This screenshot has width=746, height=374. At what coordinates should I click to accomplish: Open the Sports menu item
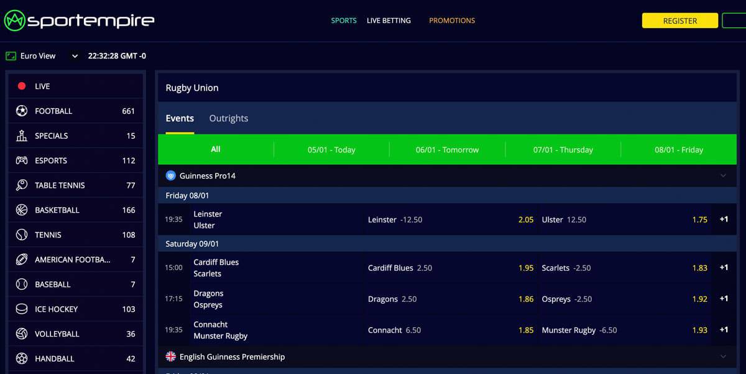pos(344,21)
